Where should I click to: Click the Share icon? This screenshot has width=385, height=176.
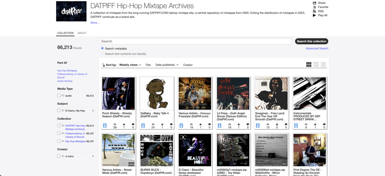314,3
